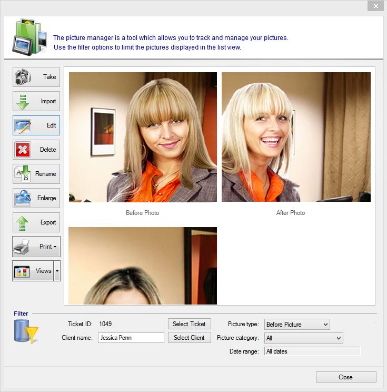Expand the Views dropdown arrow
The height and width of the screenshot is (392, 387).
coord(57,271)
